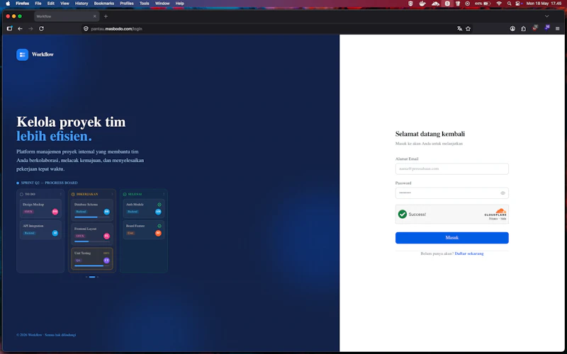This screenshot has width=567, height=354.
Task: Bookmark this page with star
Action: click(x=468, y=28)
